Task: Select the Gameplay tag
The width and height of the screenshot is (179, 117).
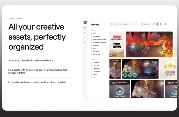Action: click(95, 69)
